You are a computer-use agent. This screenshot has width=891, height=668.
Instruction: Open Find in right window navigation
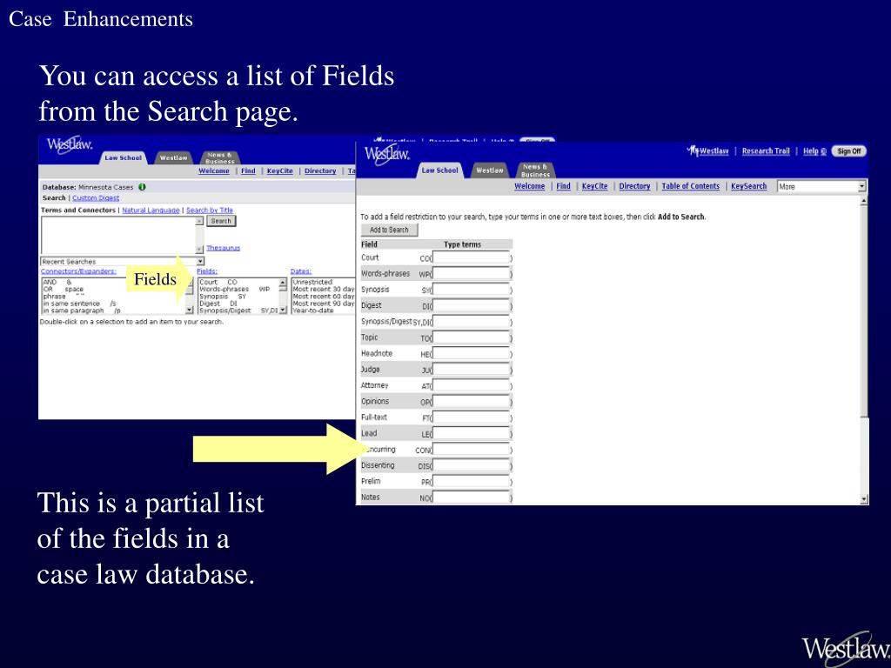coord(563,186)
